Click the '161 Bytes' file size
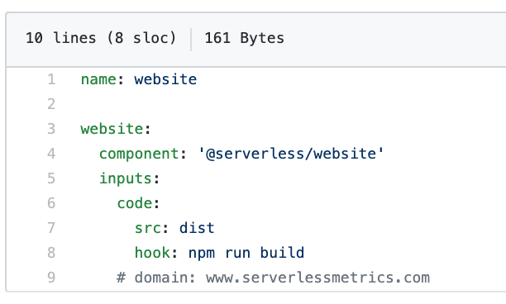506x304 pixels. coord(244,38)
